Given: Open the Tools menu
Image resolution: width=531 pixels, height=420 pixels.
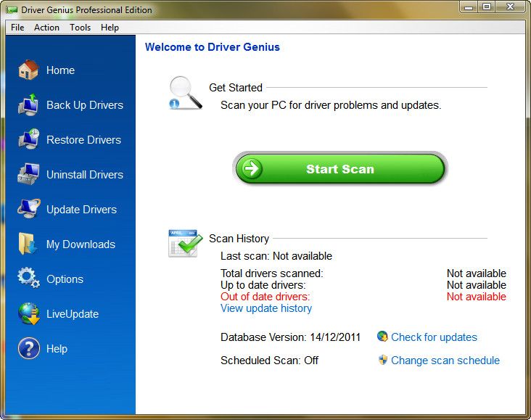Looking at the screenshot, I should point(81,28).
